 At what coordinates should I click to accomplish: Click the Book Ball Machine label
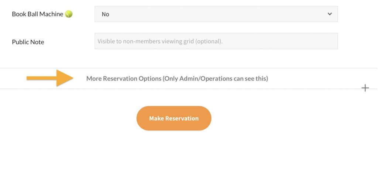click(38, 14)
